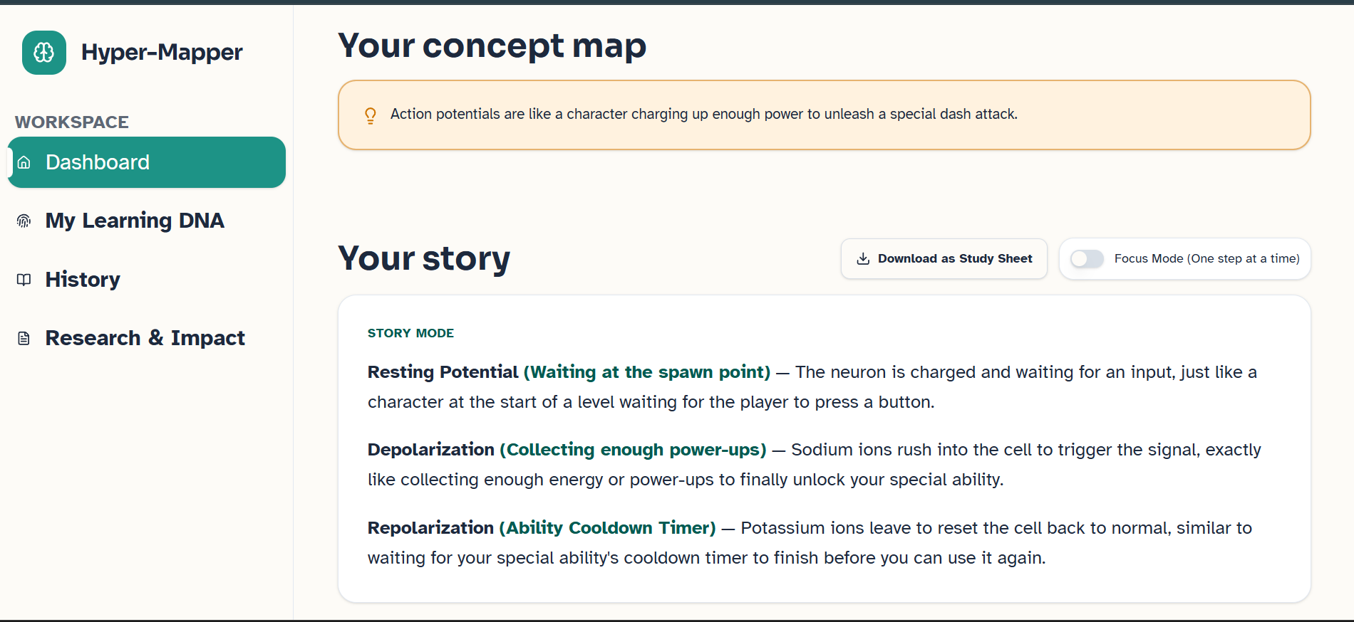Click the STORY MODE label
This screenshot has height=622, width=1354.
[410, 333]
